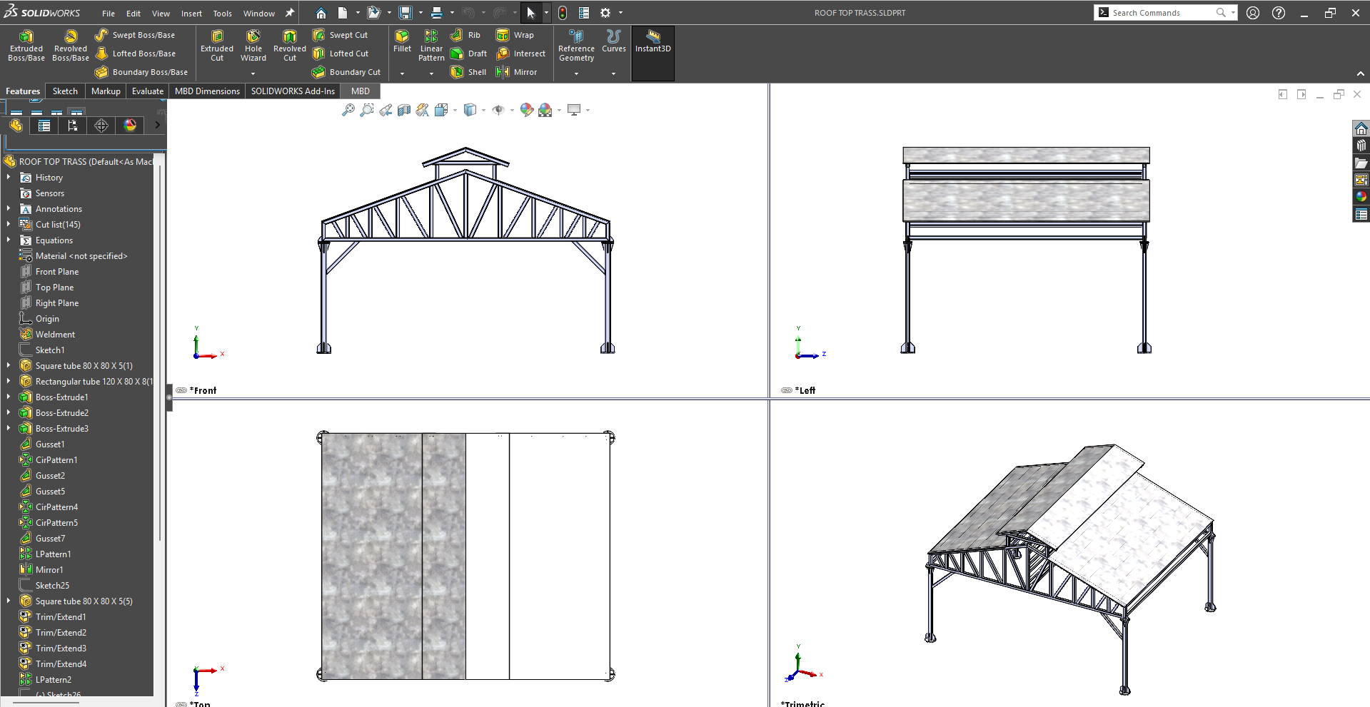Apply the Rib feature
This screenshot has height=707, width=1370.
pos(465,35)
